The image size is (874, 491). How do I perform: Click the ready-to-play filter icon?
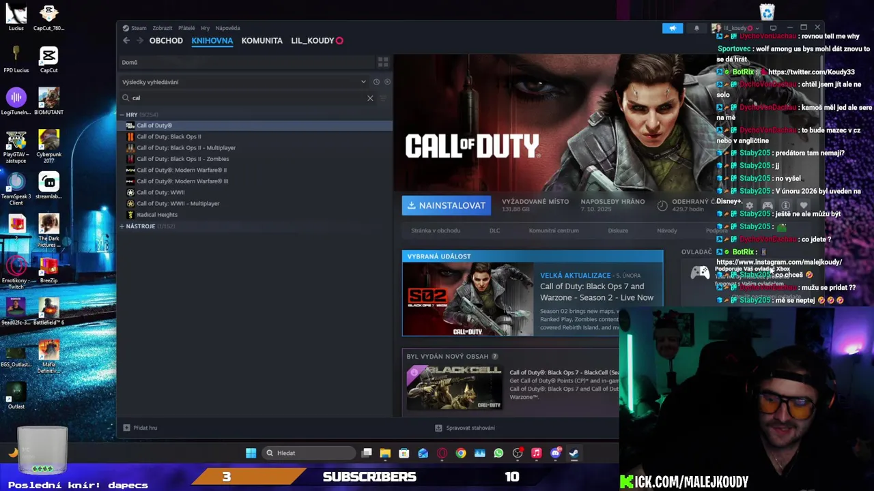[387, 82]
